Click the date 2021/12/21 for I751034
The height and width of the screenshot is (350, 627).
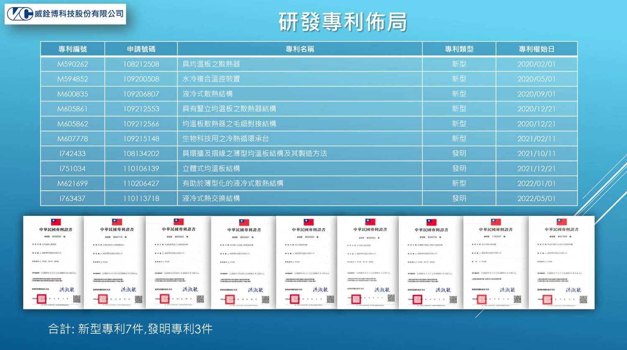(x=536, y=169)
